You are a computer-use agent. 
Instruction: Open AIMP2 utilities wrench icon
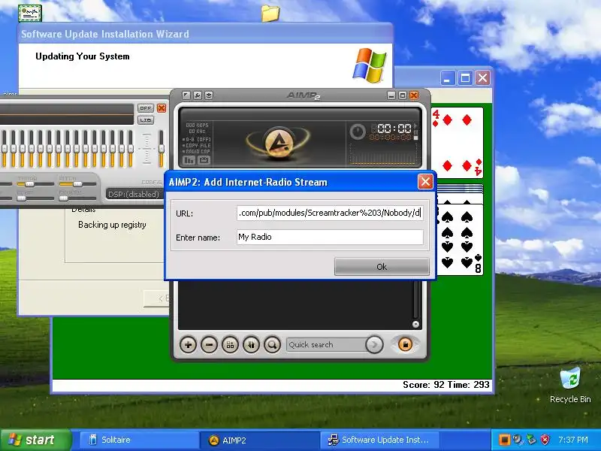pos(198,95)
